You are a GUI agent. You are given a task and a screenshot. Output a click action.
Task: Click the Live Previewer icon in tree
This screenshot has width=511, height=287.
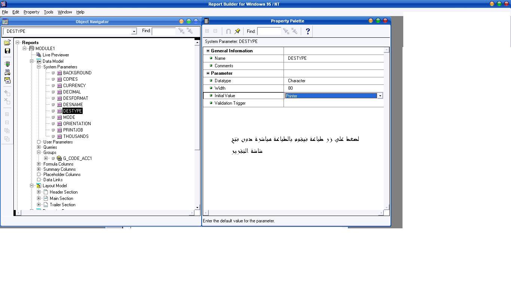[39, 55]
